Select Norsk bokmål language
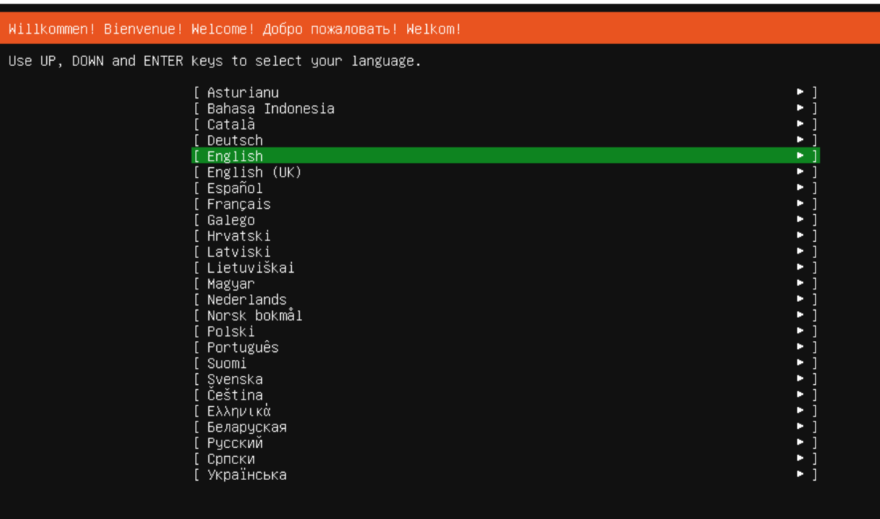Viewport: 880px width, 519px height. coord(505,316)
